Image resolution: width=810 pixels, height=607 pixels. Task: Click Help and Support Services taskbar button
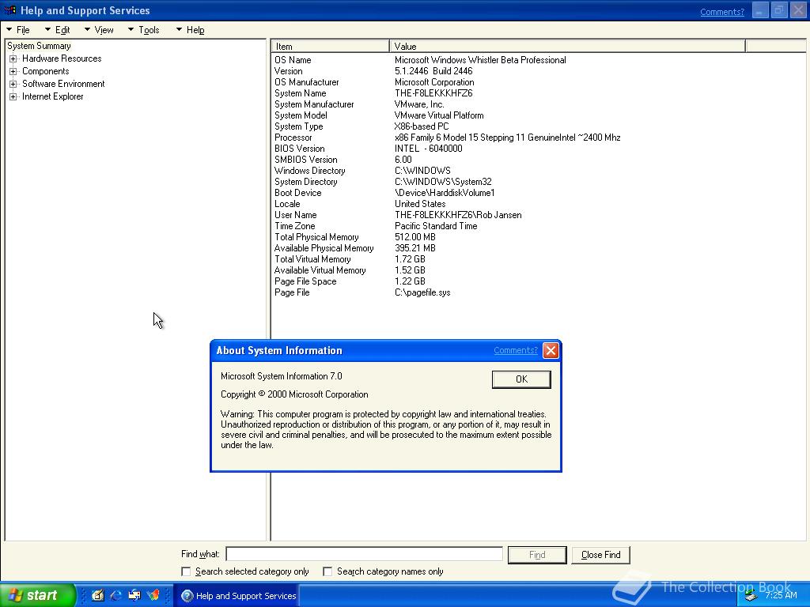coord(238,596)
